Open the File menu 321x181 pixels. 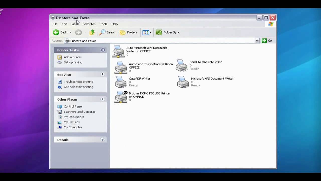pyautogui.click(x=55, y=24)
